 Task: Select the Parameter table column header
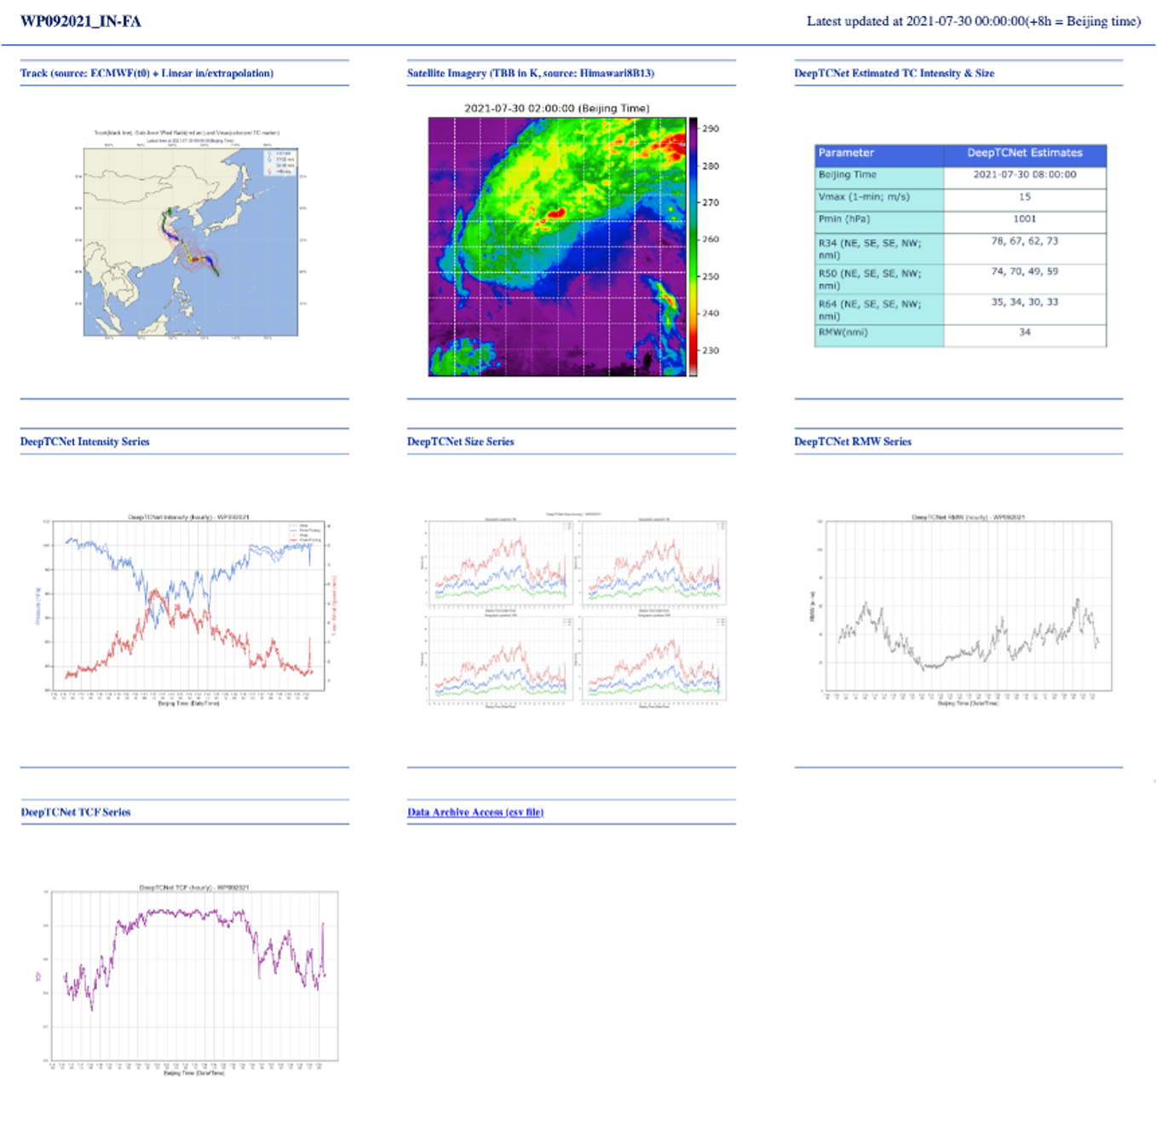click(x=878, y=153)
